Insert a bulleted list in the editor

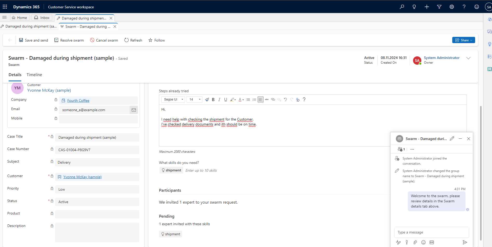(x=248, y=99)
